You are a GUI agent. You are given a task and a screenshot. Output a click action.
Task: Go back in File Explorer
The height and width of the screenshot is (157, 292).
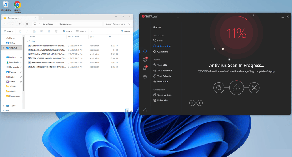click(5, 24)
